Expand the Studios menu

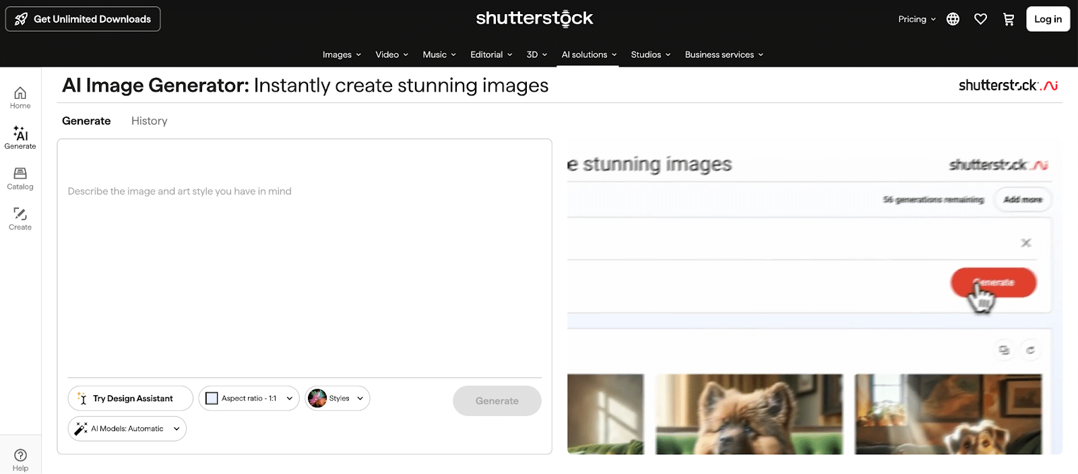tap(650, 55)
